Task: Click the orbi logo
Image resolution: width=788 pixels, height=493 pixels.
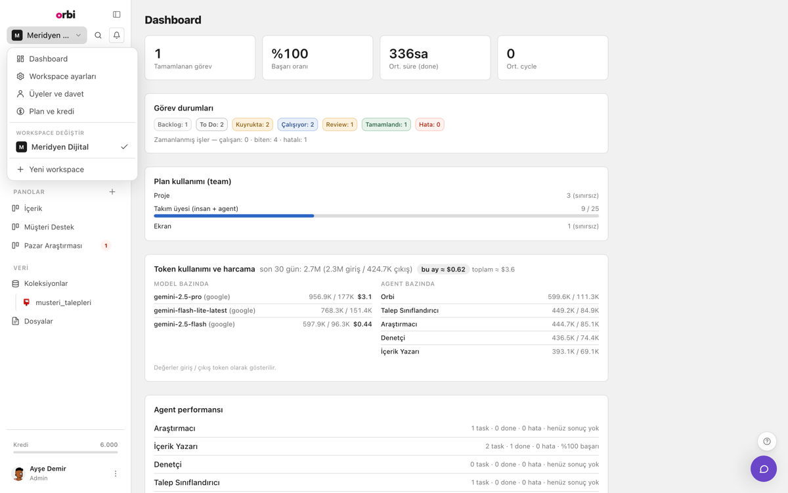Action: tap(66, 14)
